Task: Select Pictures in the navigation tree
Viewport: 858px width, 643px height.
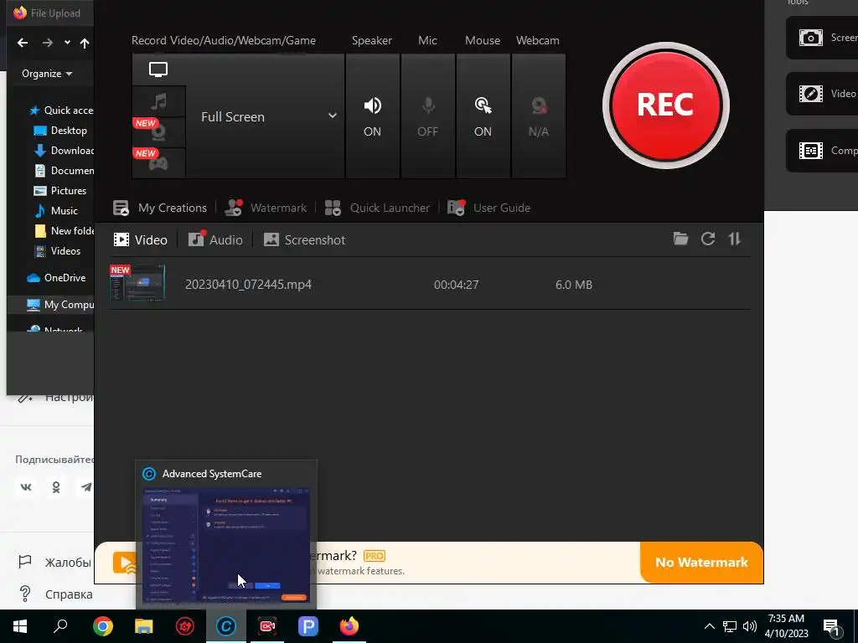Action: [59, 191]
